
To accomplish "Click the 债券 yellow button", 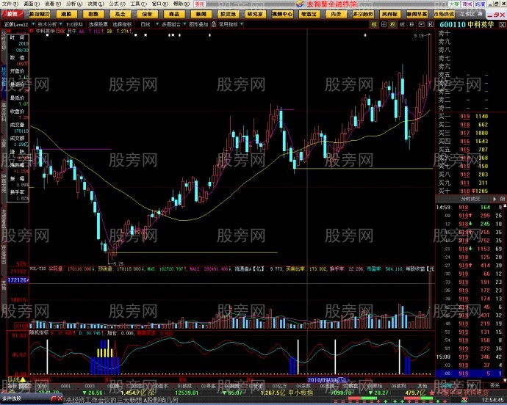I will pos(147,14).
